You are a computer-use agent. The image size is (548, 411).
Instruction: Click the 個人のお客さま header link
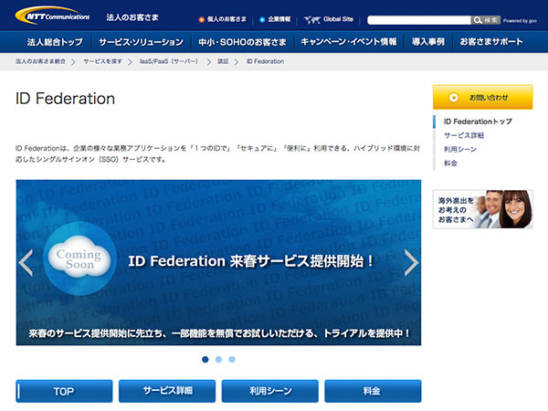pos(223,19)
